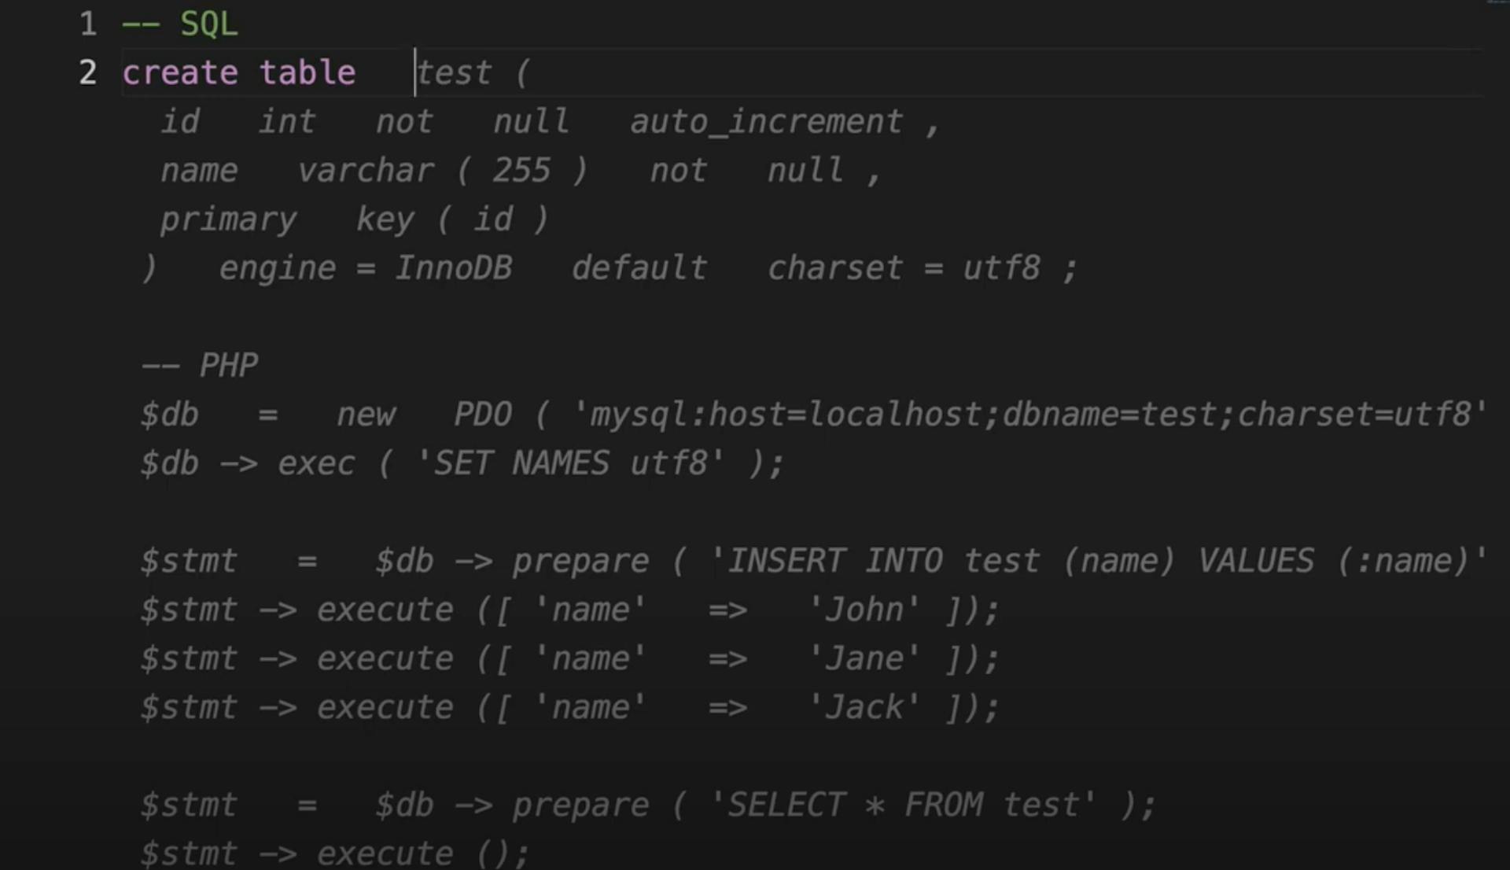Viewport: 1510px width, 870px height.
Task: Click the "-- SQL" comment text
Action: tap(180, 24)
